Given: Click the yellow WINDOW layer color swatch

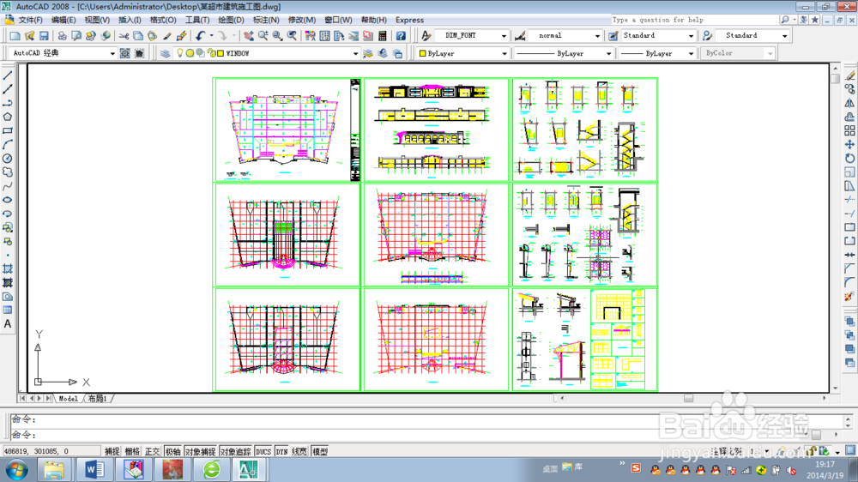Looking at the screenshot, I should 221,53.
